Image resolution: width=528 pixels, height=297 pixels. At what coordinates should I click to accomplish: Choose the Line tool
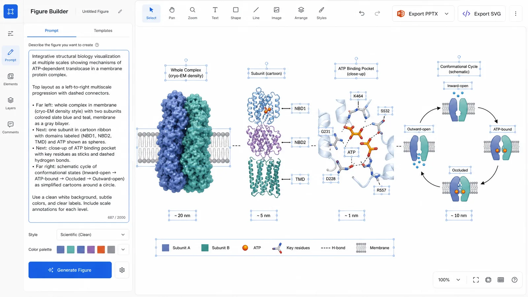point(256,14)
